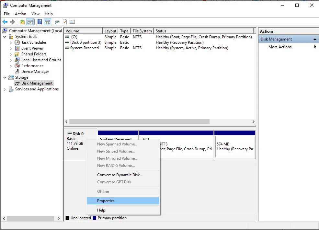Screen dimensions: 319x230
Task: Collapse the Storage tree node
Action: click(5, 77)
